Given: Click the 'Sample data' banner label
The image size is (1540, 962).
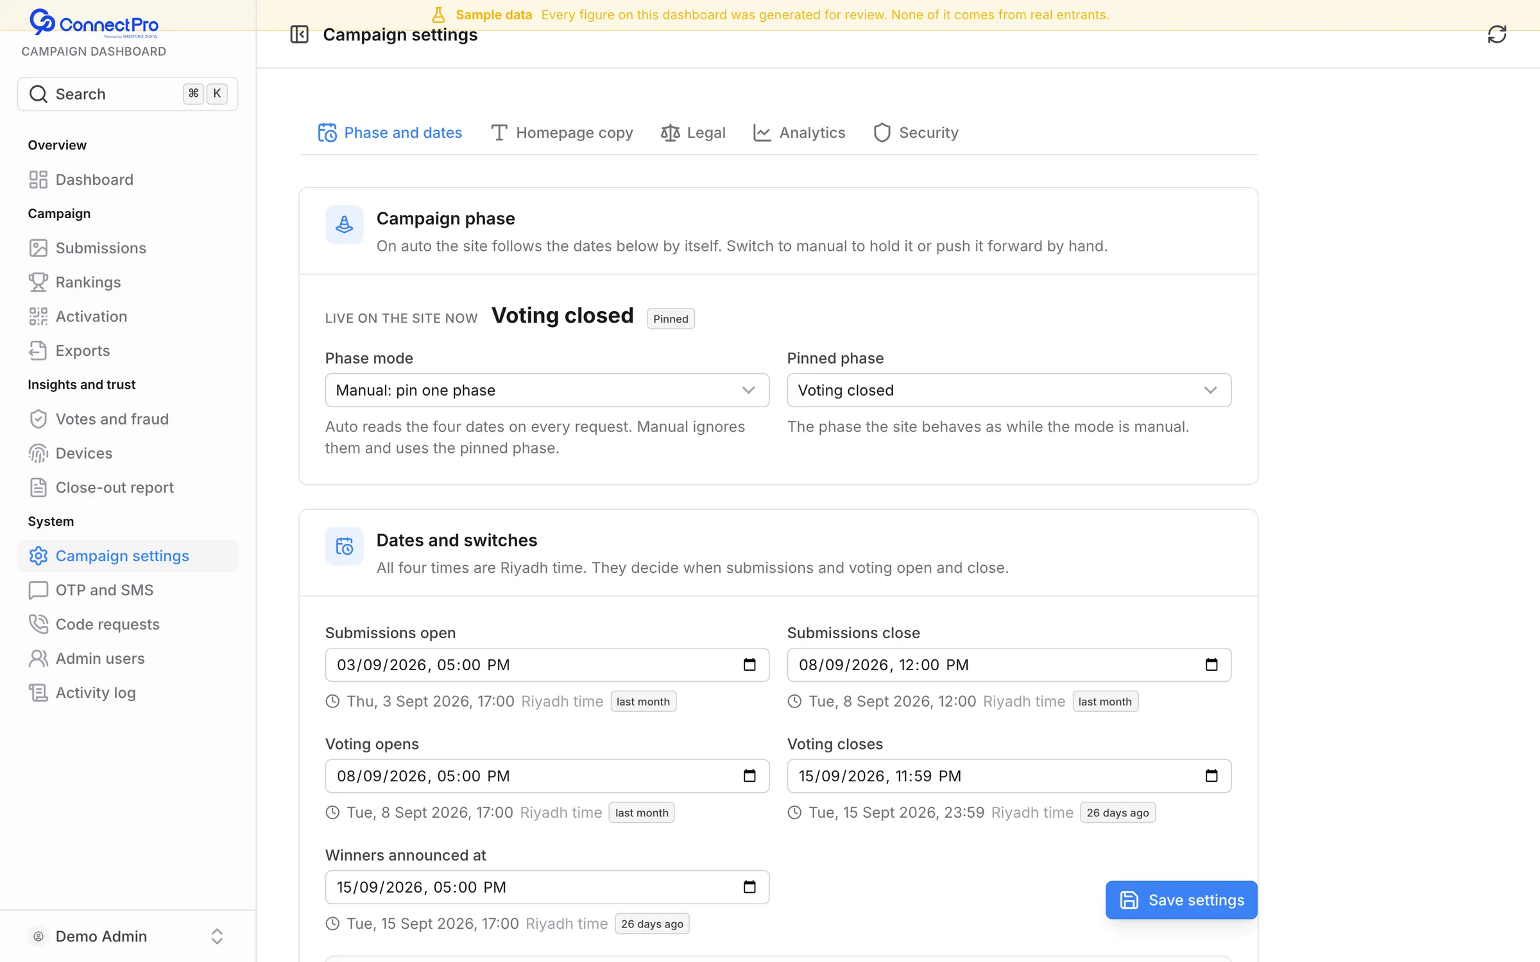Looking at the screenshot, I should [x=494, y=15].
